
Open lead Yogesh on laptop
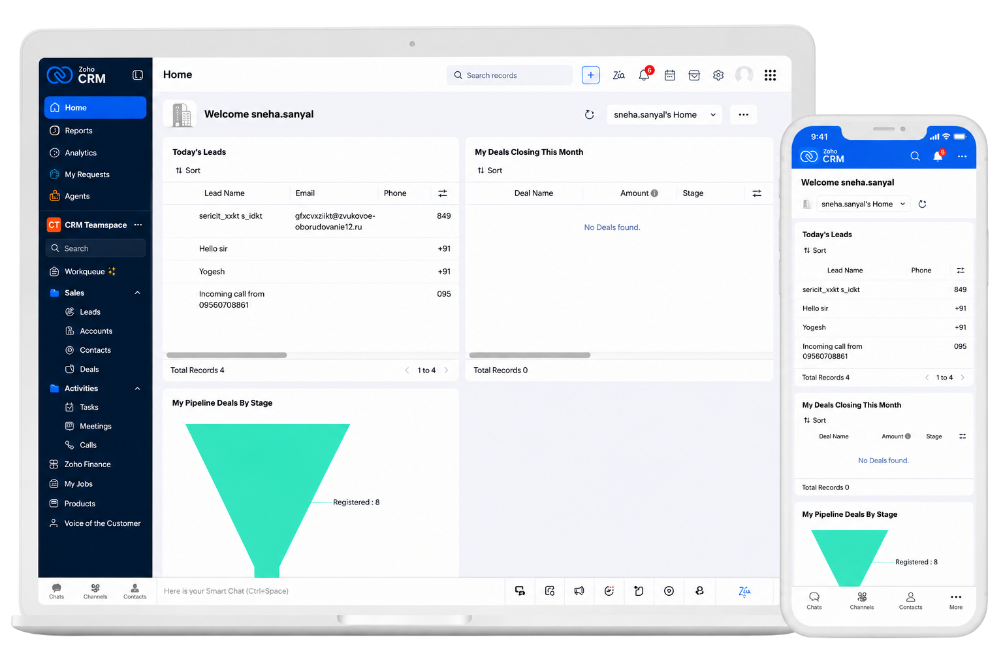tap(212, 272)
